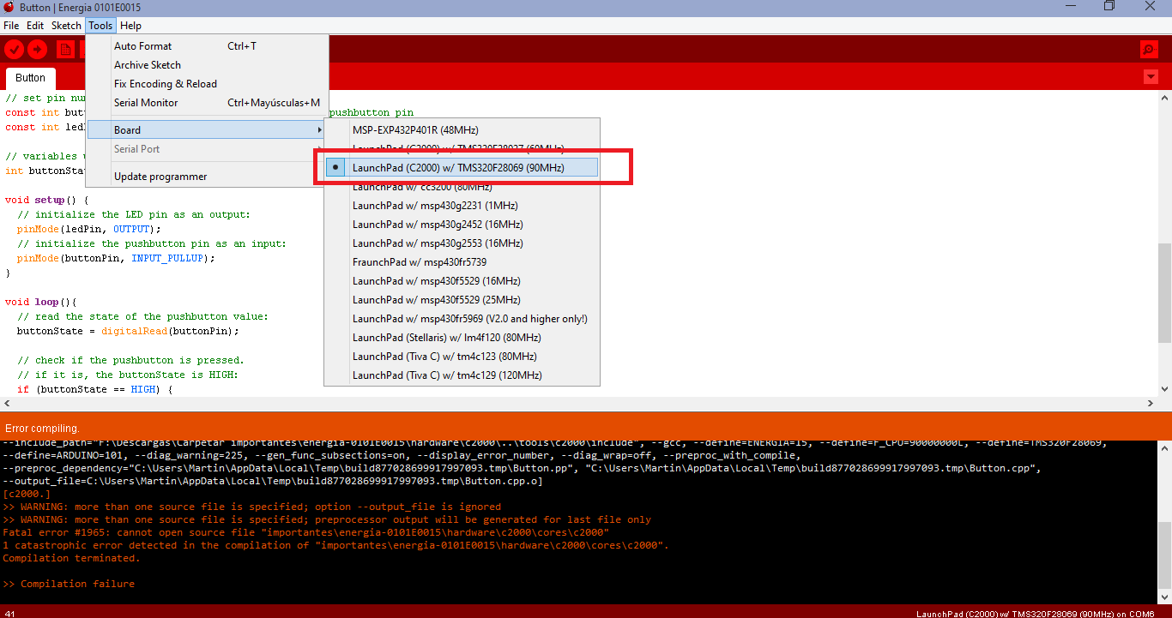Screen dimensions: 1172x618
Task: Select LaunchPad w/ msp430g2452 (16MHz) board
Action: pos(462,225)
